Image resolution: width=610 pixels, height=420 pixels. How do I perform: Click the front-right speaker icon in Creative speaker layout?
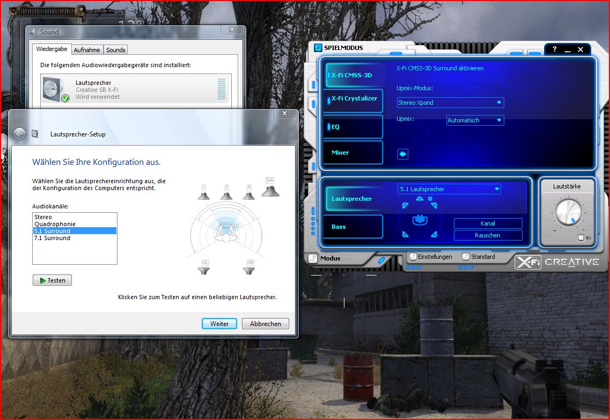tap(434, 205)
